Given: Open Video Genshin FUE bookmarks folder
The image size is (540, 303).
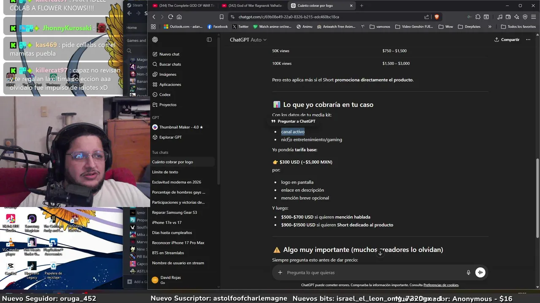Looking at the screenshot, I should (x=414, y=27).
